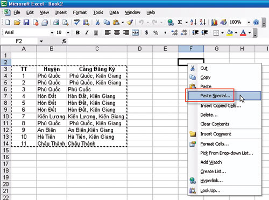Open the Paste options dropdown arrow
Viewport: 269px width, 200px height.
coord(123,23)
